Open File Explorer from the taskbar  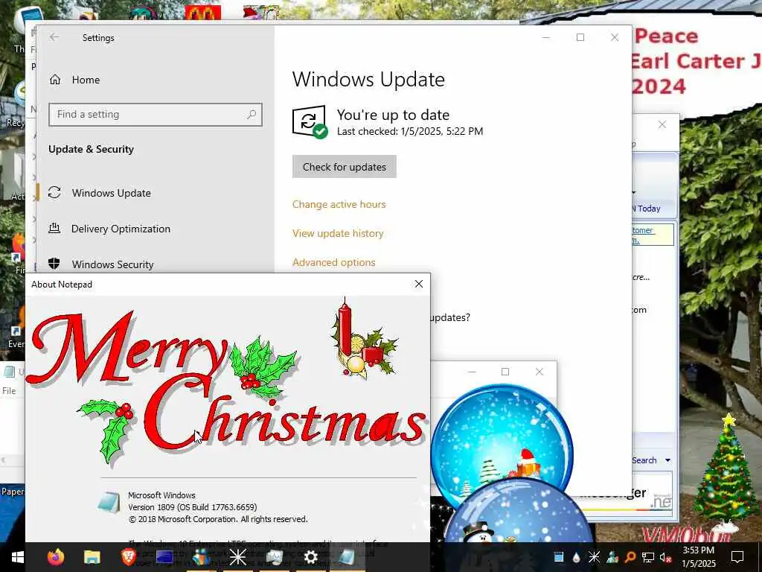click(92, 557)
